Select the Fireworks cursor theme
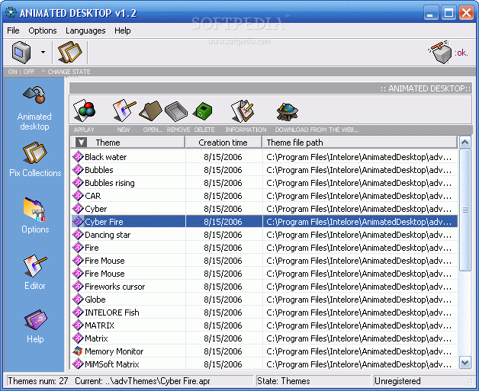Screen dimensions: 479x391 (x=264, y=287)
